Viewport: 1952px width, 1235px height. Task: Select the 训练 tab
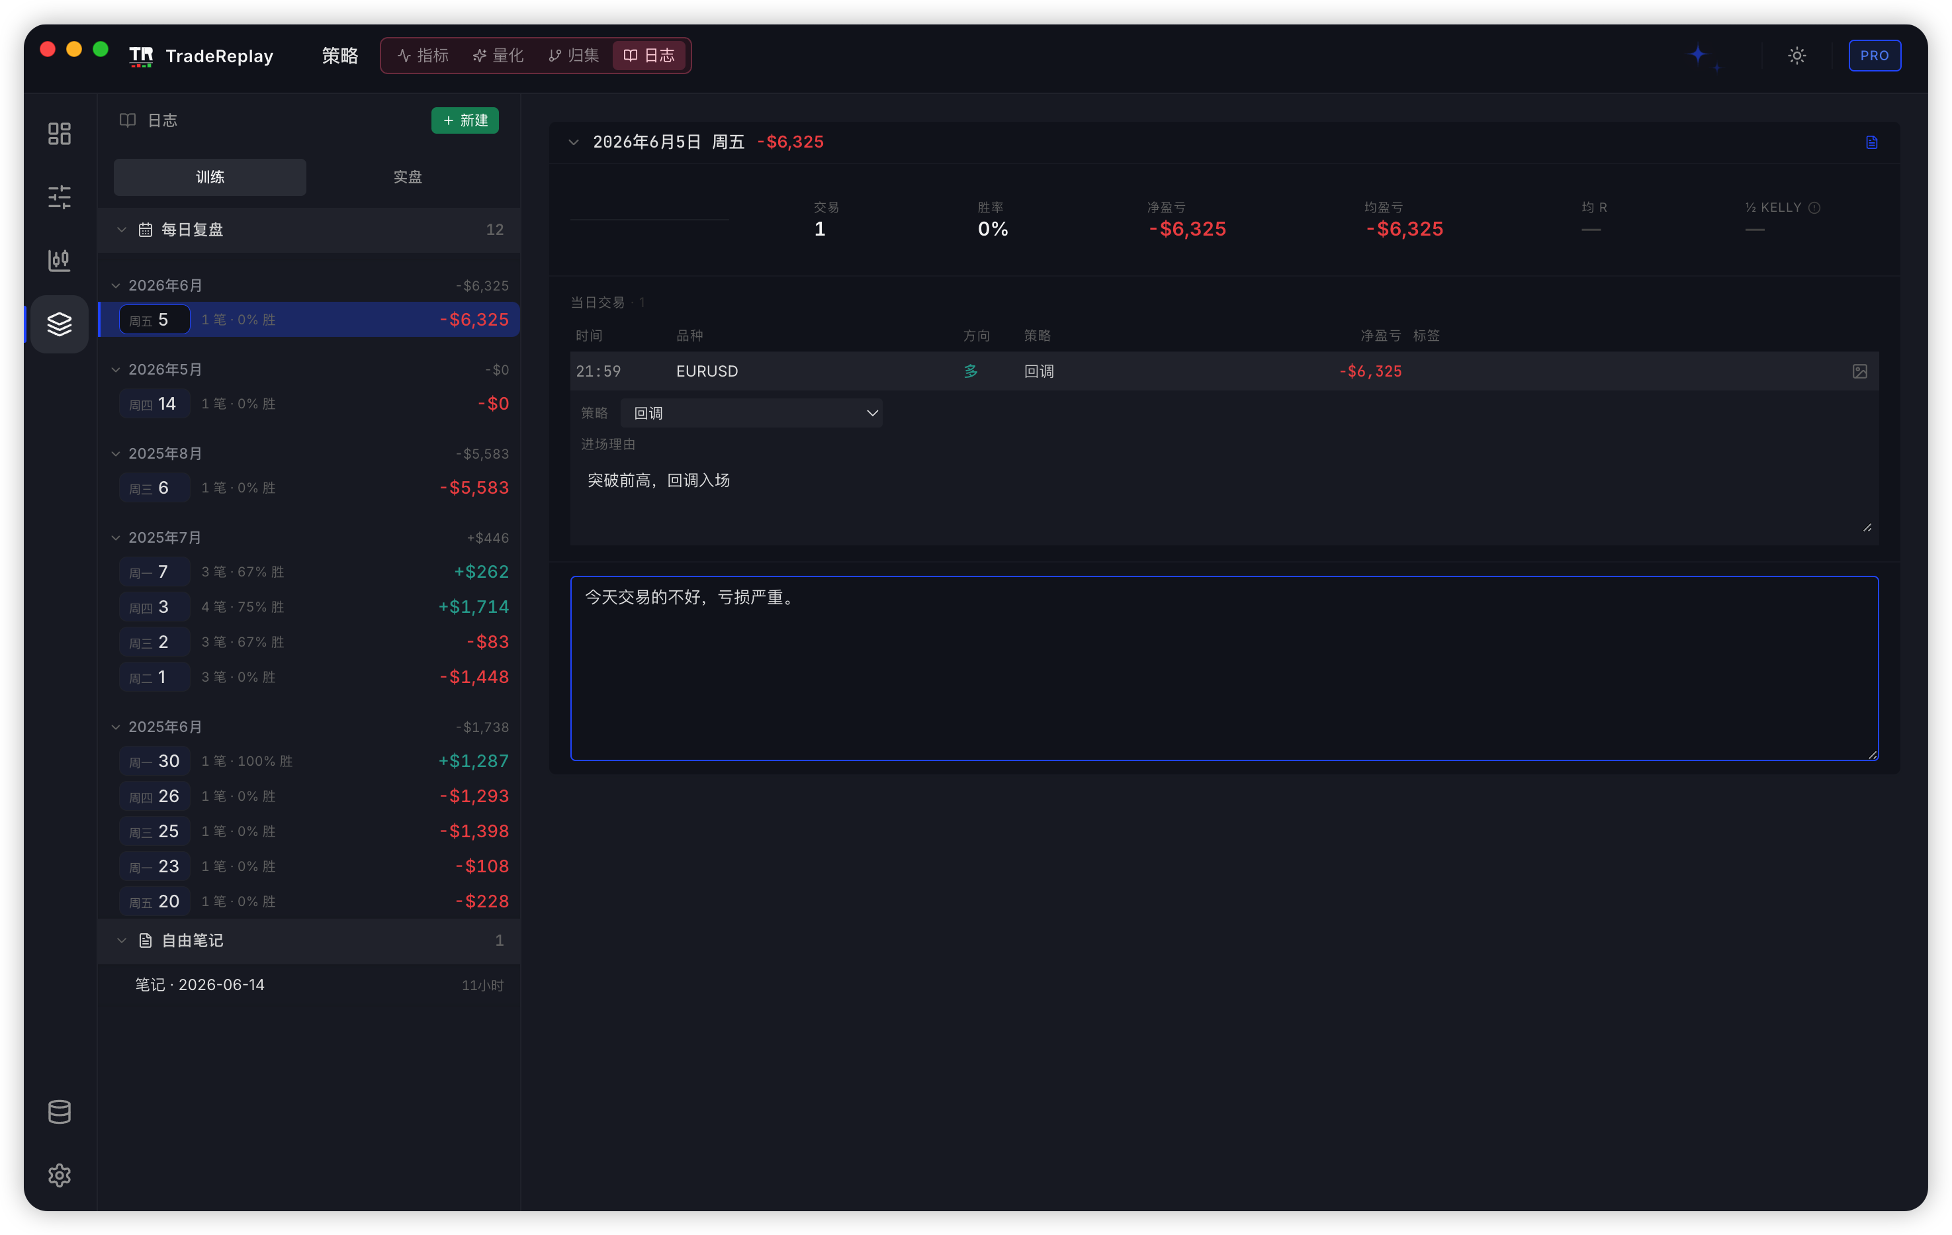210,177
